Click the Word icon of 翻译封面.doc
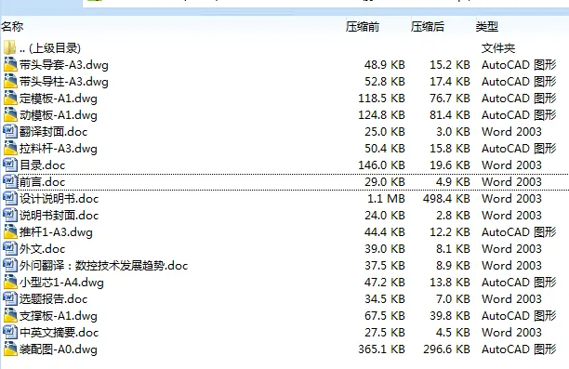The height and width of the screenshot is (369, 569). coord(10,131)
